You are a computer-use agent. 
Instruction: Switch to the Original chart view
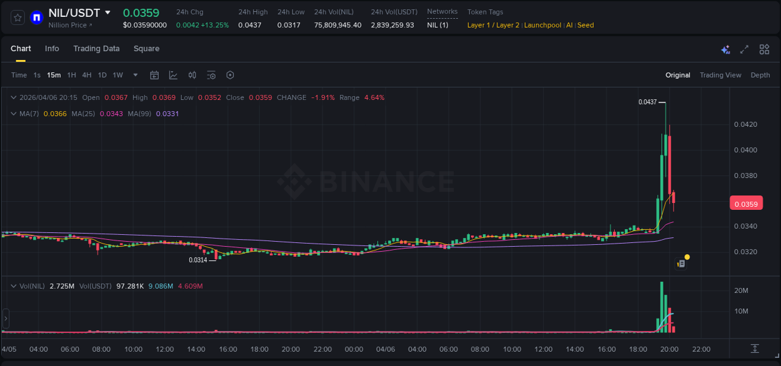[678, 75]
